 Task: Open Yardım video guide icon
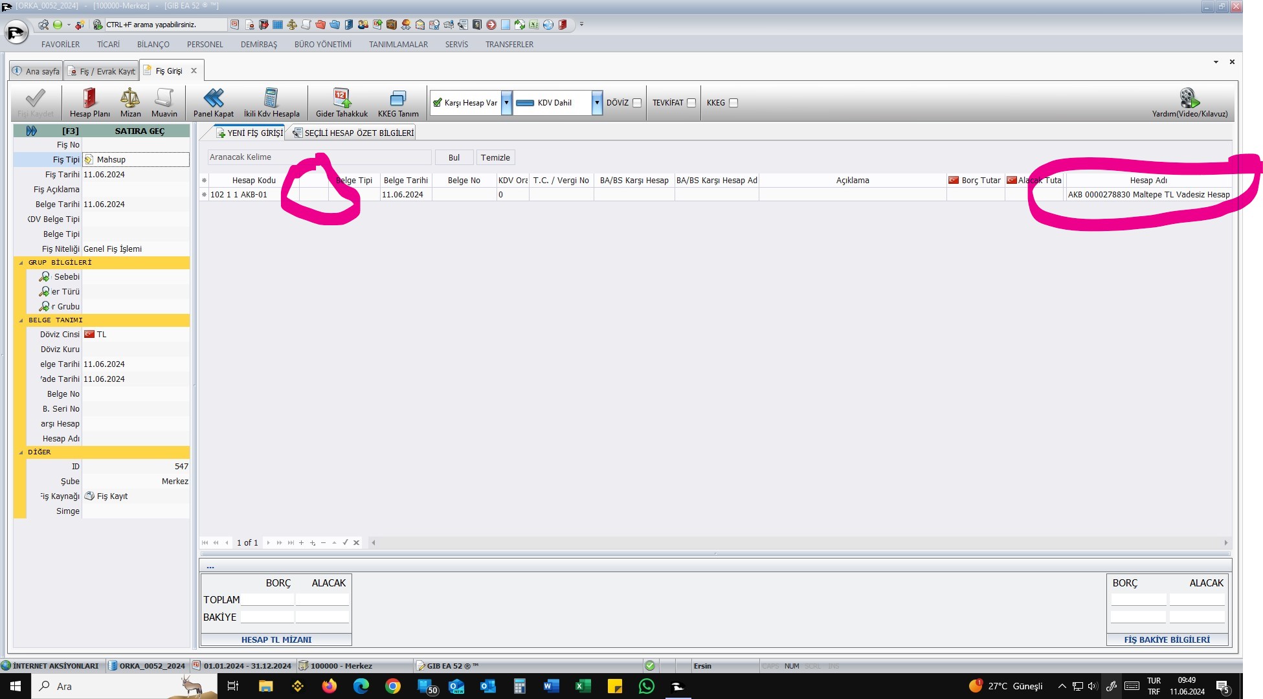[1189, 98]
